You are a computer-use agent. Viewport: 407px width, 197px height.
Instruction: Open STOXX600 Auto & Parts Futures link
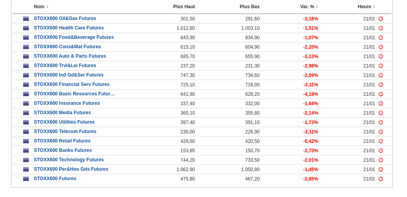coord(70,56)
